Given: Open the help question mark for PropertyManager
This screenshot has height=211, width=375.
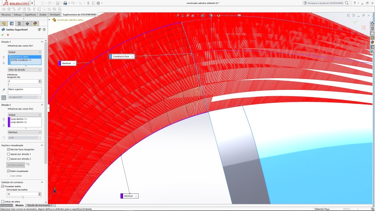Looking at the screenshot, I should point(44,29).
